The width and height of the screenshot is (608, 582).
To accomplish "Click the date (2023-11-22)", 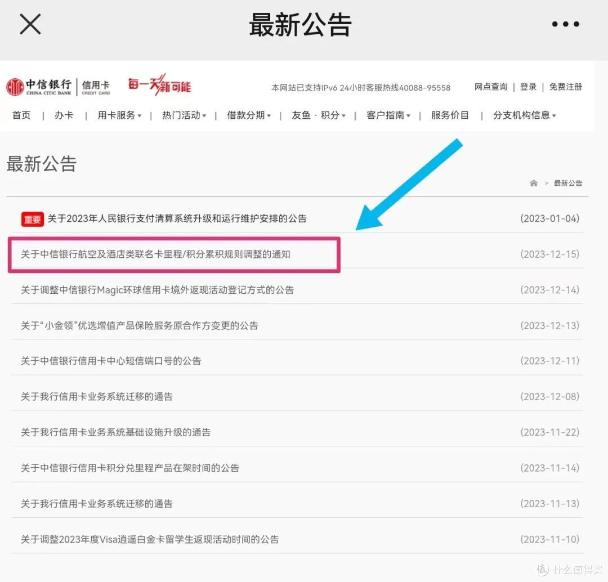I will click(549, 432).
